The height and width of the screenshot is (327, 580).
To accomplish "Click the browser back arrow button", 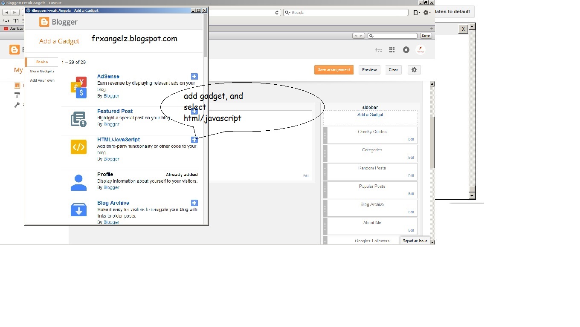I will pyautogui.click(x=6, y=12).
